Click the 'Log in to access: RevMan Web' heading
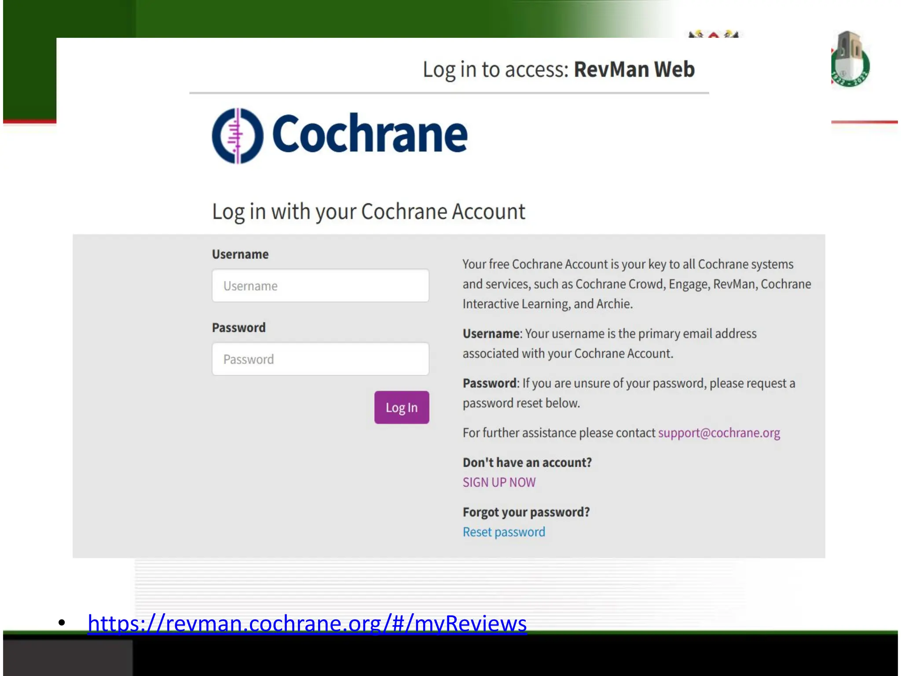Viewport: 901px width, 676px height. (558, 70)
